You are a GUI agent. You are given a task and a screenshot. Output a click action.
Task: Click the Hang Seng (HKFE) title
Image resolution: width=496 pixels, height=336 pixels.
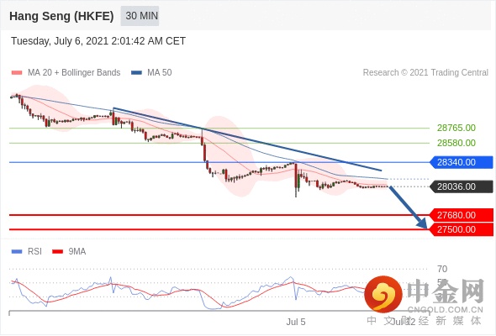point(61,16)
